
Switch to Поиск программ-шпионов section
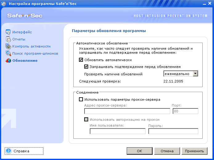35,53
